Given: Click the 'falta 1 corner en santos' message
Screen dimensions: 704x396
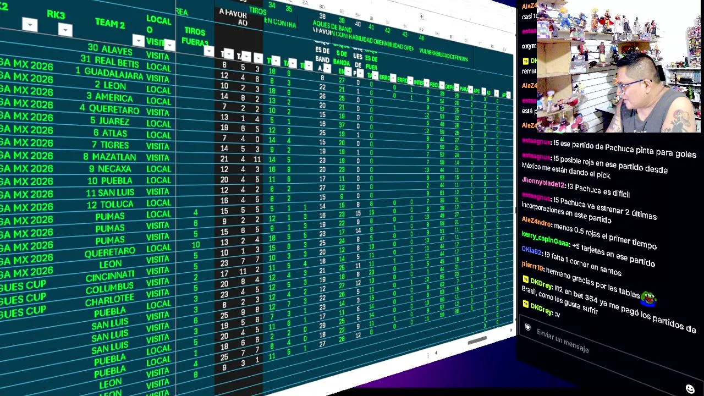Looking at the screenshot, I should point(583,265).
